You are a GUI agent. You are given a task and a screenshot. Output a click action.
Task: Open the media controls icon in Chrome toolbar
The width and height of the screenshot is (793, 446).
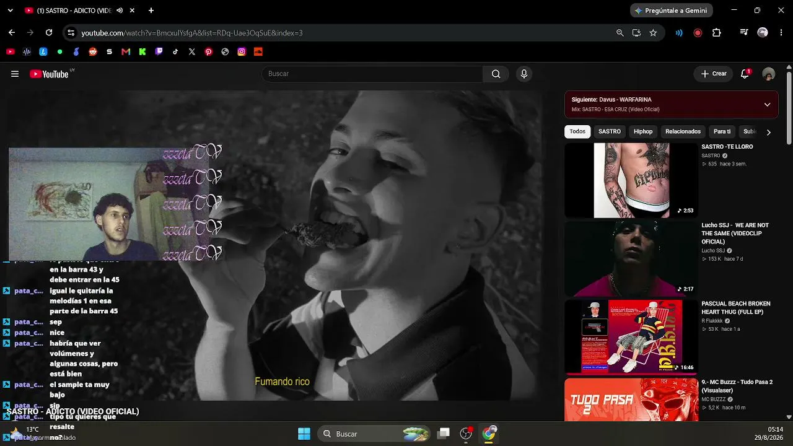pyautogui.click(x=744, y=33)
